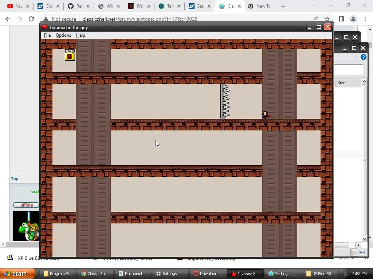373x279 pixels.
Task: Click the SAVE point block in the game
Action: click(x=70, y=55)
